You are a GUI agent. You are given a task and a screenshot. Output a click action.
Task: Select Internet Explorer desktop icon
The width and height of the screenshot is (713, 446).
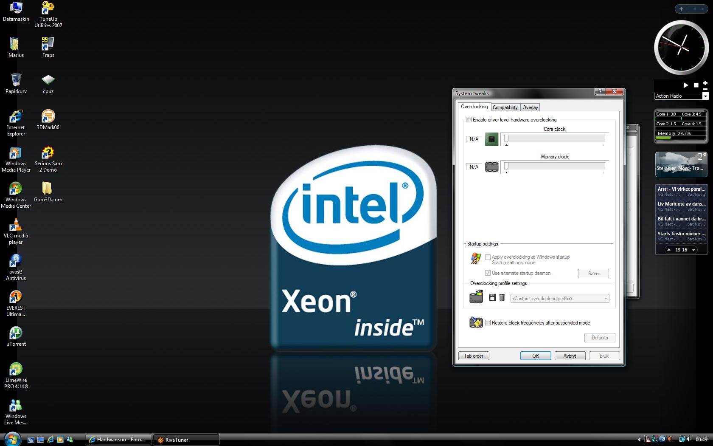(16, 123)
